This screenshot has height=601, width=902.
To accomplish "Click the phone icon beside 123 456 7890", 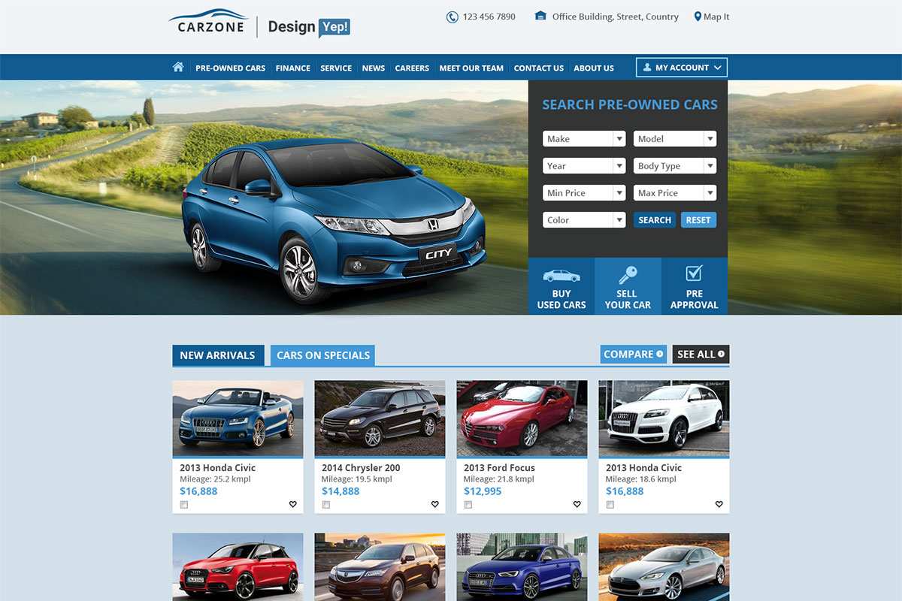I will pos(452,17).
